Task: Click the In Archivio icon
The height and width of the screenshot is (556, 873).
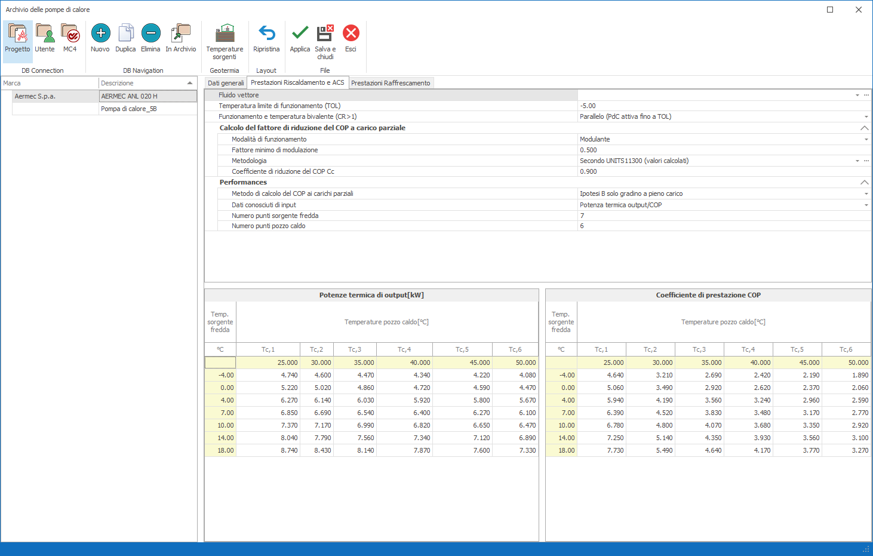Action: pos(180,38)
